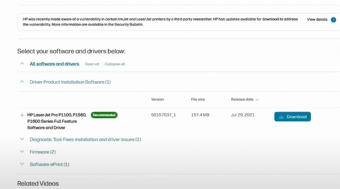Image resolution: width=340 pixels, height=189 pixels.
Task: Expand HP LaserJet Pro driver details plus icon
Action: [22, 115]
